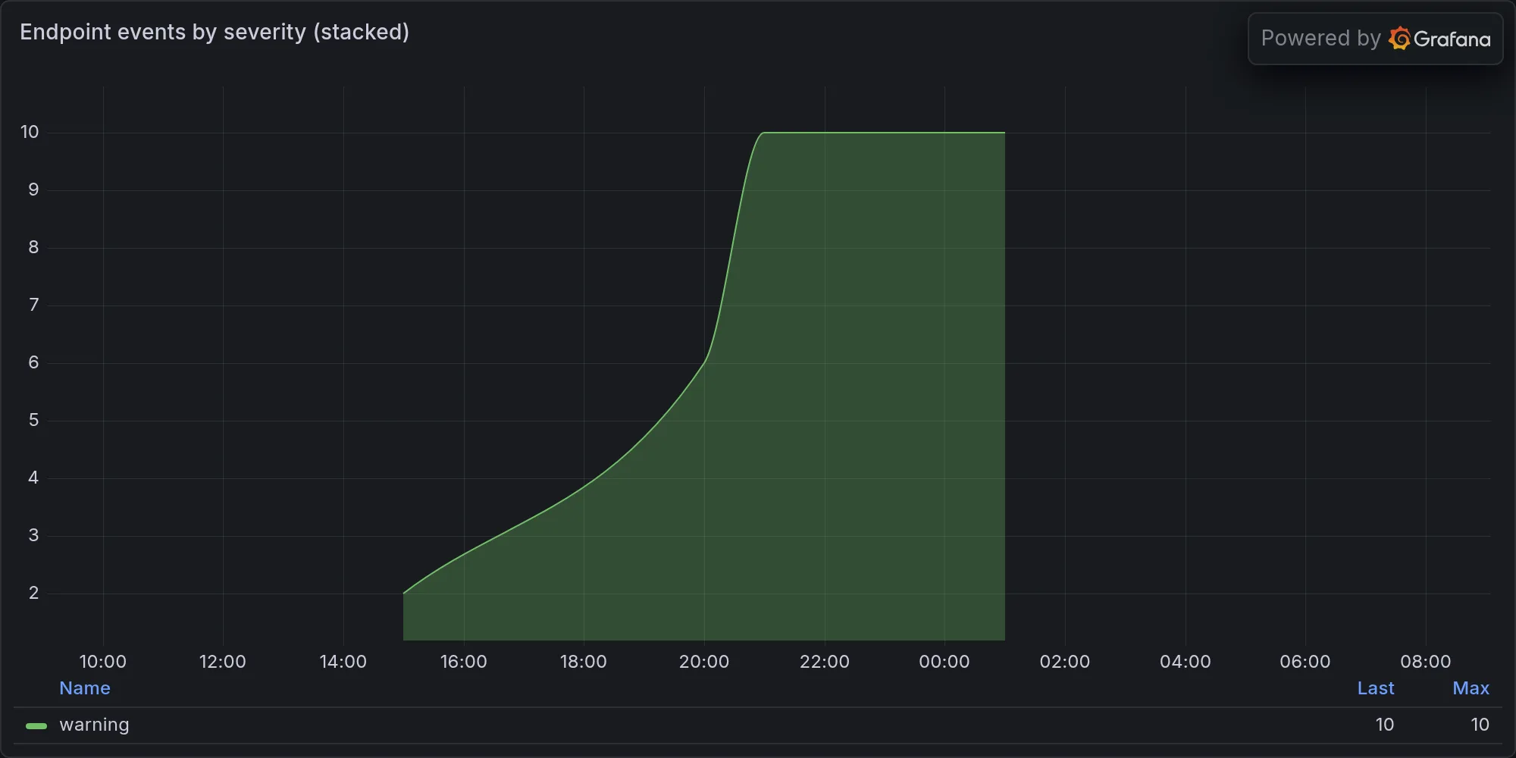Click the 16:00 time axis label

click(x=464, y=662)
